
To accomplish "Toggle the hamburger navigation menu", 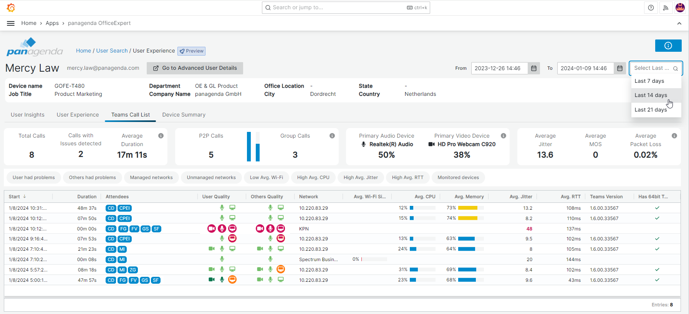I will tap(11, 23).
